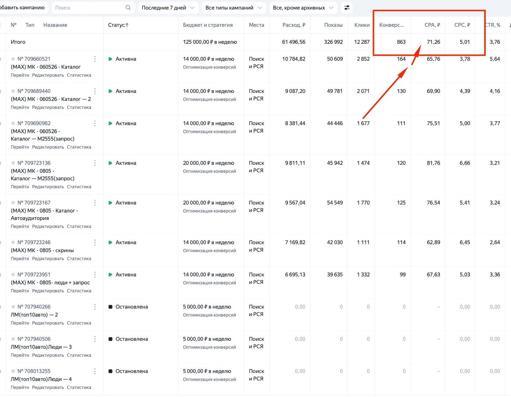Open the three-dot menu for campaign 707940266
This screenshot has width=511, height=397.
pyautogui.click(x=95, y=307)
